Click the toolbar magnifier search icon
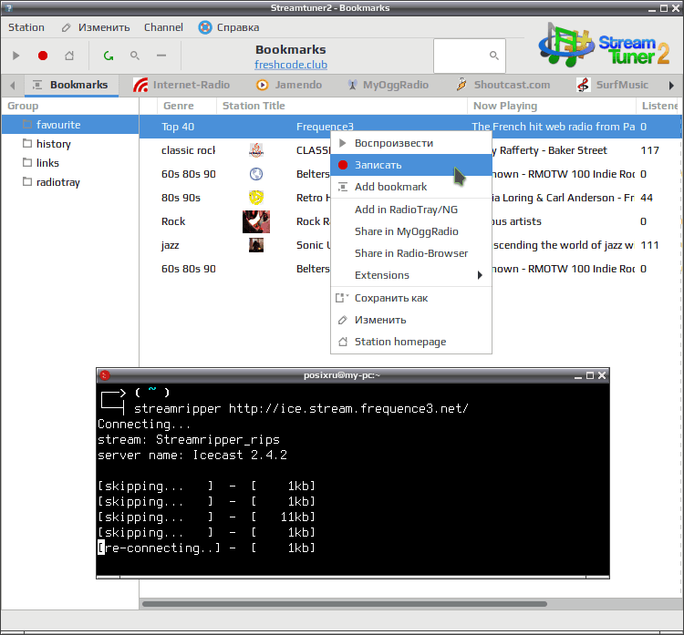The image size is (684, 635). 135,56
